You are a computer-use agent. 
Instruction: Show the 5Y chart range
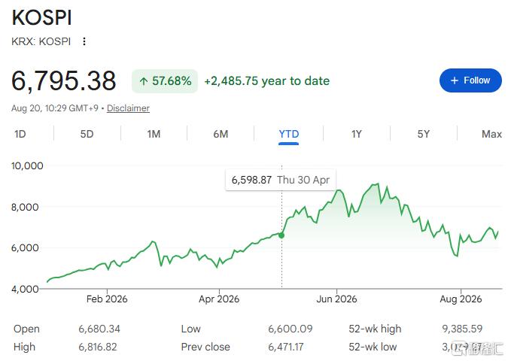(424, 134)
